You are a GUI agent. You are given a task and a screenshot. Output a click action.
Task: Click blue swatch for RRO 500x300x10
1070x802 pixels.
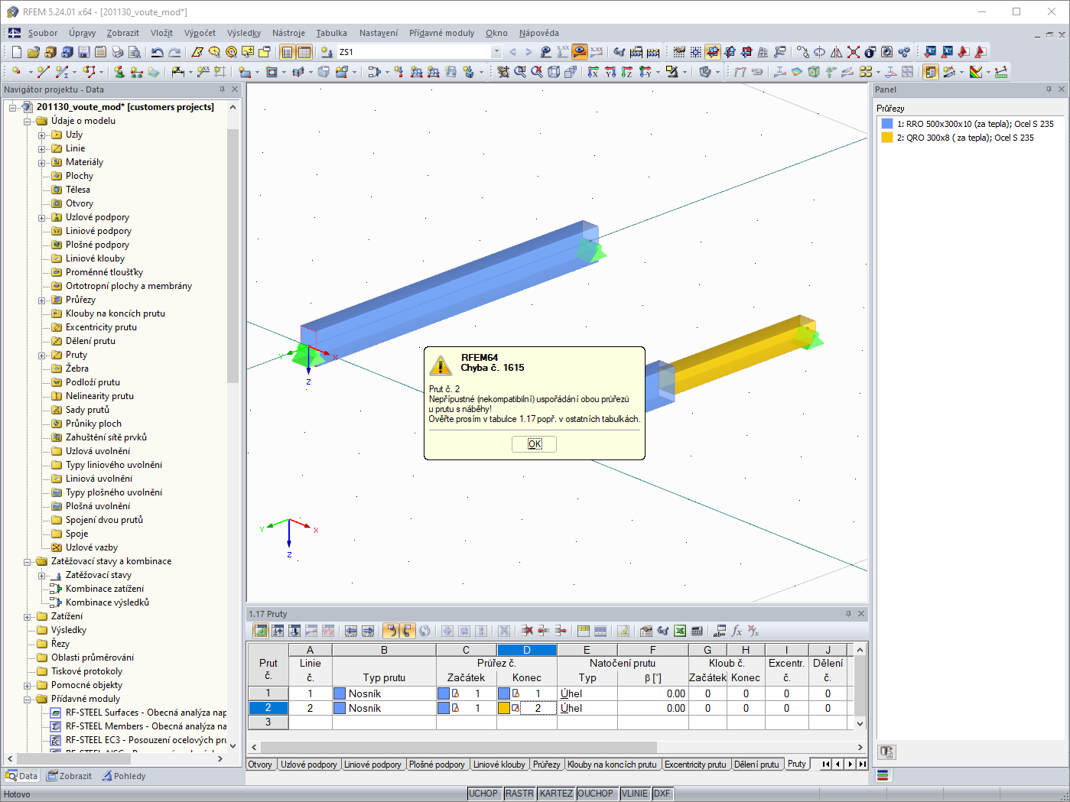(x=887, y=124)
